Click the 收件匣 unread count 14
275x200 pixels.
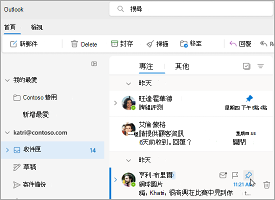[x=93, y=150]
